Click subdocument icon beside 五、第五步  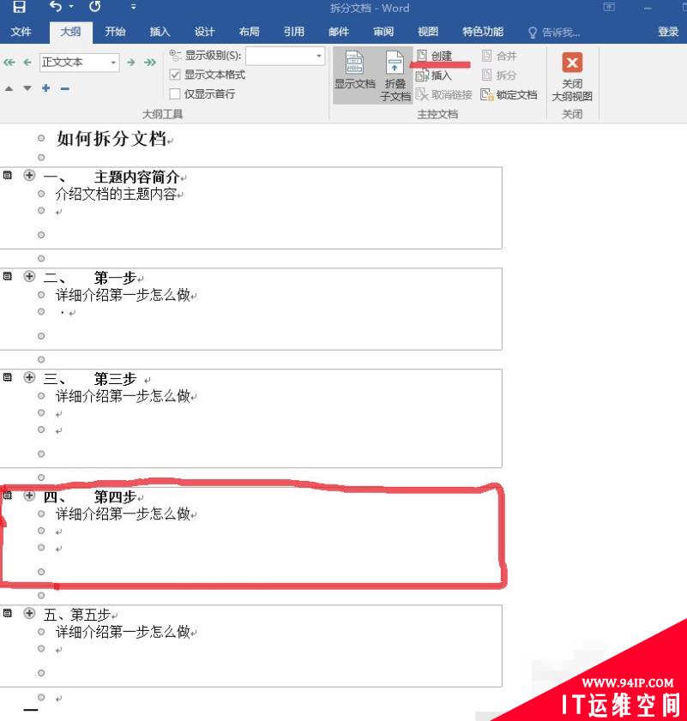[8, 613]
